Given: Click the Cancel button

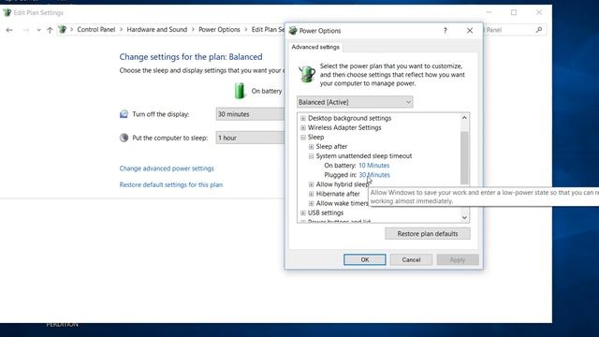Looking at the screenshot, I should (x=411, y=260).
